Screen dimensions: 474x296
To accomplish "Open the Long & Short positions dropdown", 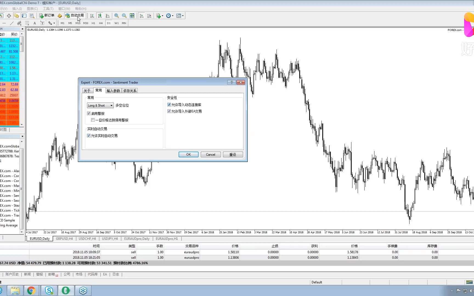I will click(x=100, y=106).
